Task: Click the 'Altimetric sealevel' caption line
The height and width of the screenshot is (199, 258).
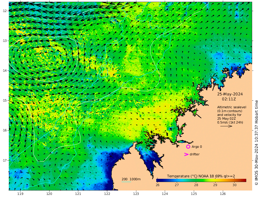Action: (x=232, y=107)
